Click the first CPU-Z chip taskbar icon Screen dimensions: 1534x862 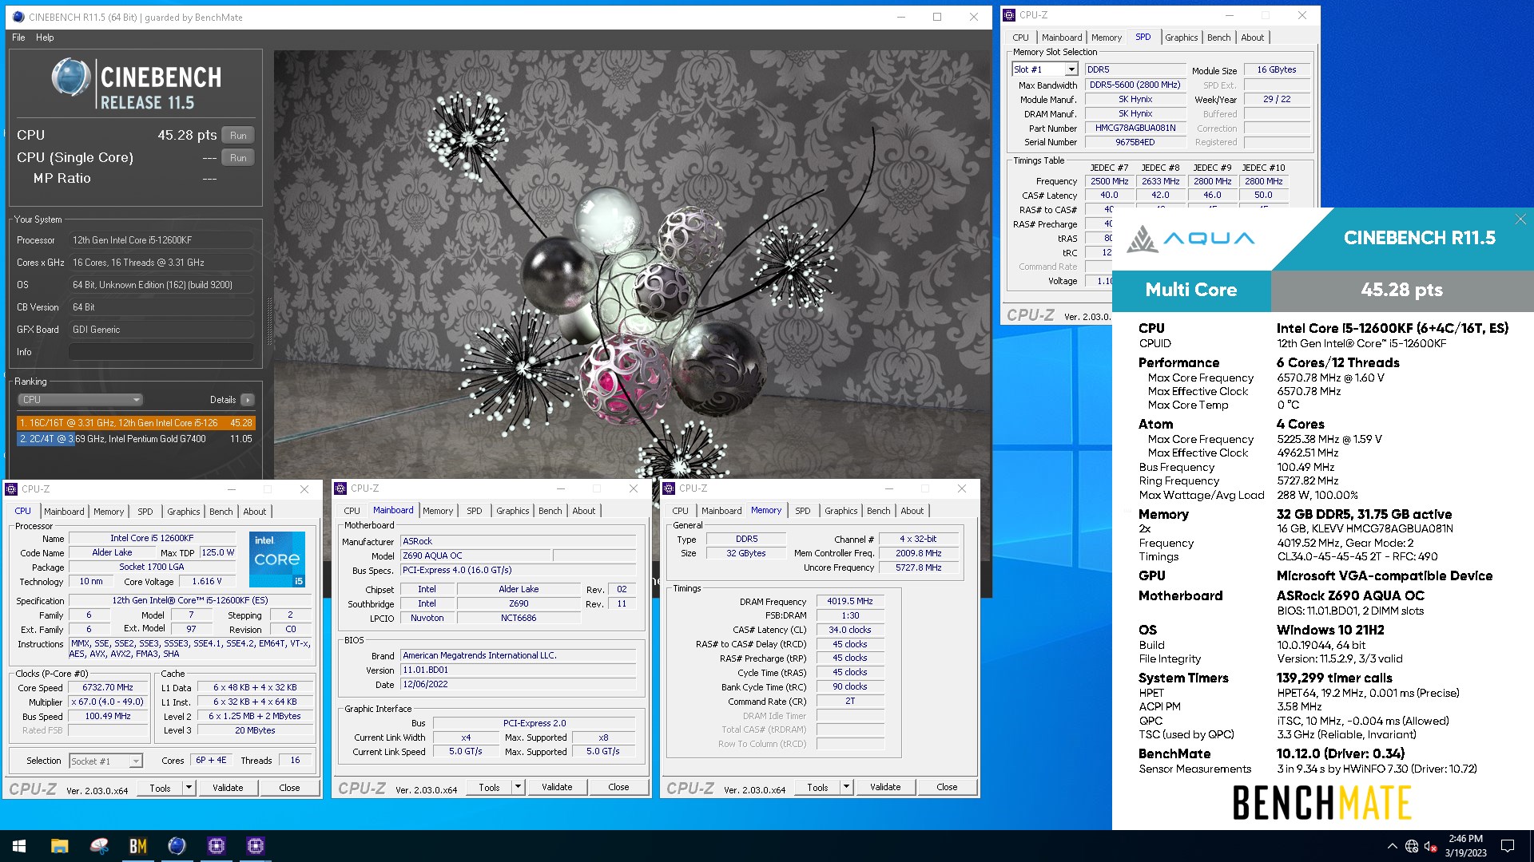click(x=216, y=846)
